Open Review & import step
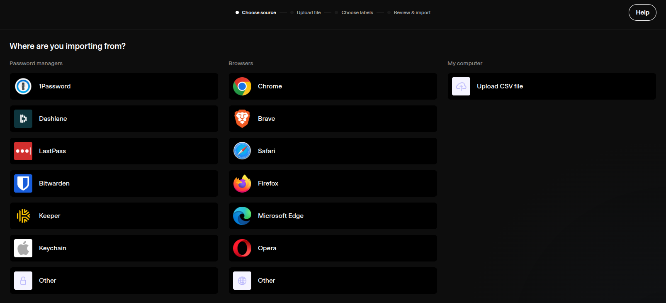Image resolution: width=666 pixels, height=303 pixels. (x=409, y=12)
